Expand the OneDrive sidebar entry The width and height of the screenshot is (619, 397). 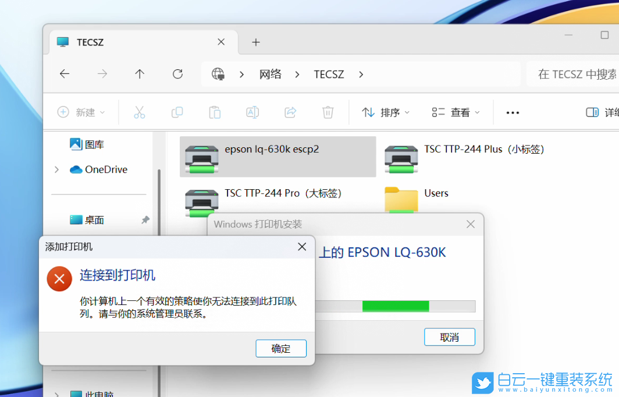pyautogui.click(x=55, y=169)
